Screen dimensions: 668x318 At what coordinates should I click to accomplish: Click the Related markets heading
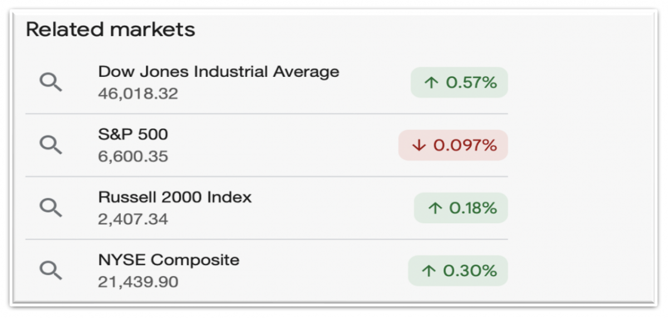(110, 30)
